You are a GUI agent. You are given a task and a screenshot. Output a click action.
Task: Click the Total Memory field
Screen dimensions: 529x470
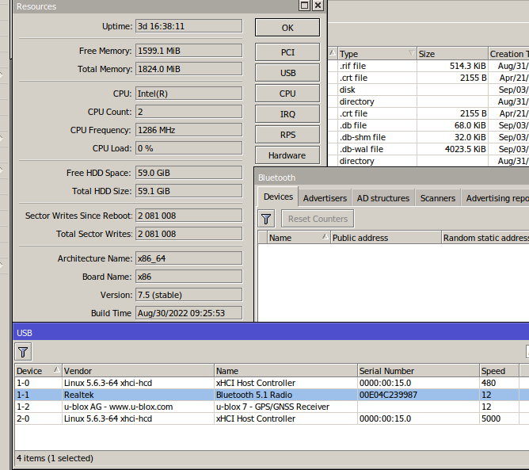(x=189, y=69)
